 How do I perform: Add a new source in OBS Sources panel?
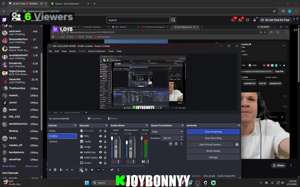(81, 170)
